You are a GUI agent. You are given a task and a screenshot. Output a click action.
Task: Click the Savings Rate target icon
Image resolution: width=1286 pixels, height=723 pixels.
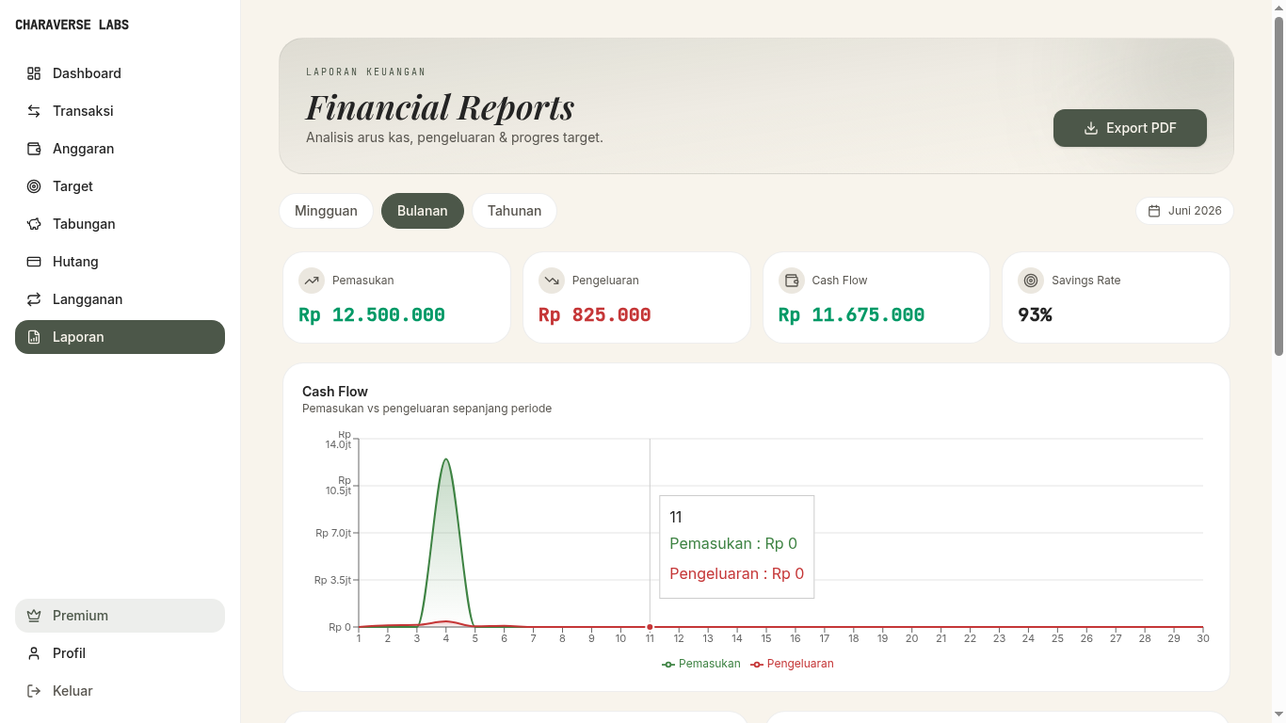tap(1031, 281)
